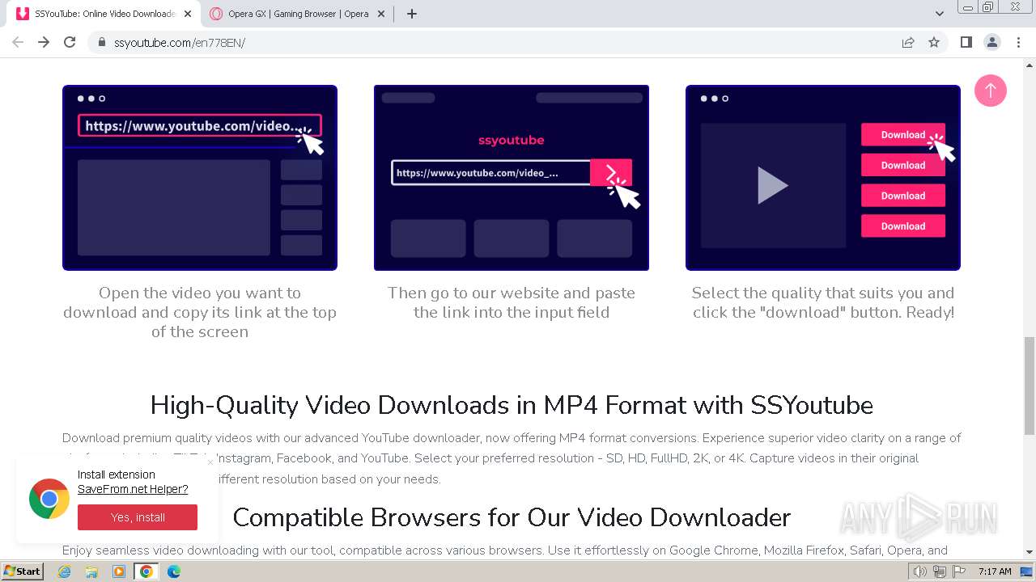
Task: Switch to the Opera GX Gaming Browser tab
Action: click(x=298, y=14)
